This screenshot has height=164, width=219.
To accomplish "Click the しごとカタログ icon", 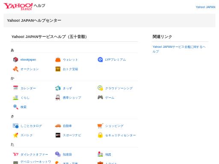I will coord(15,126).
